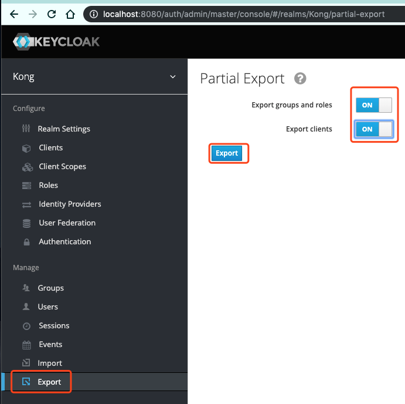Open Groups page
Viewport: 405px width, 404px height.
[50, 288]
